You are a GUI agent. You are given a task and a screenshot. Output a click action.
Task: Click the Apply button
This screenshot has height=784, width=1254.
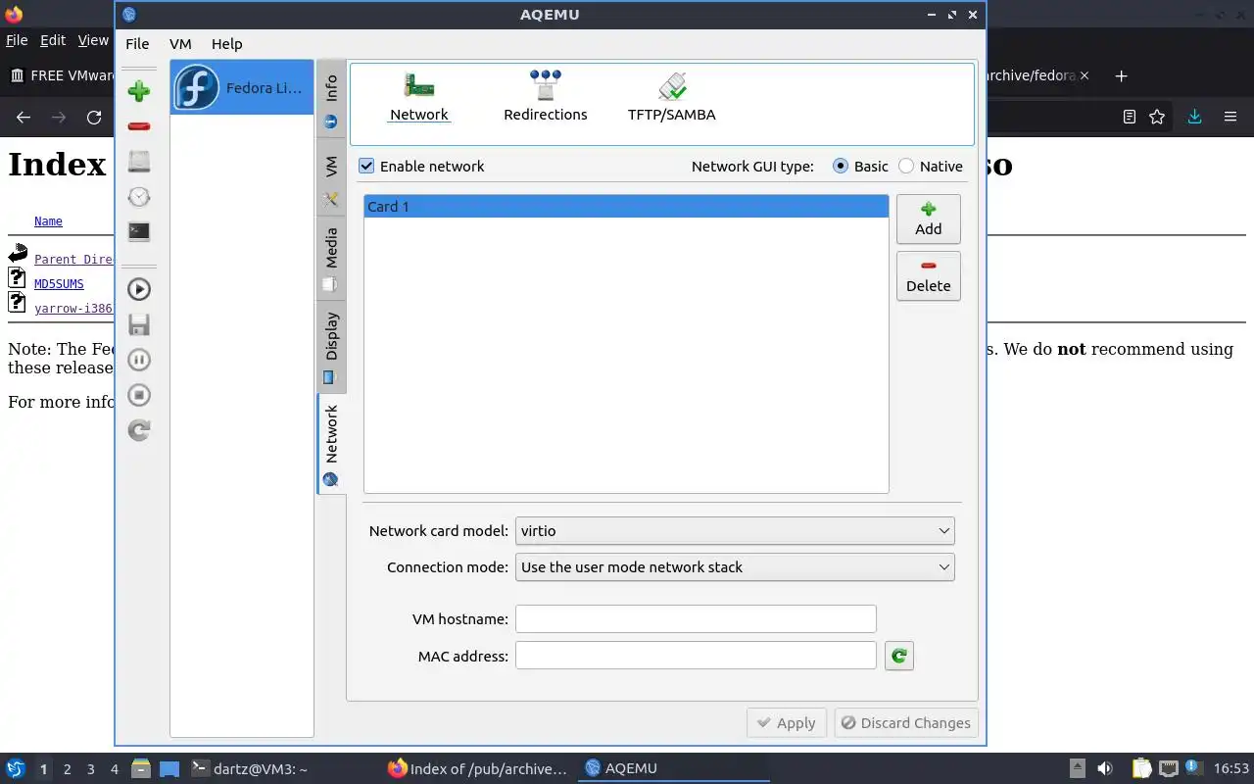[x=786, y=723]
